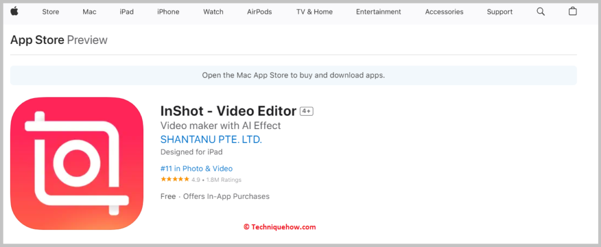Click the 'Open the Mac App Store' banner
The height and width of the screenshot is (247, 601).
coord(293,76)
